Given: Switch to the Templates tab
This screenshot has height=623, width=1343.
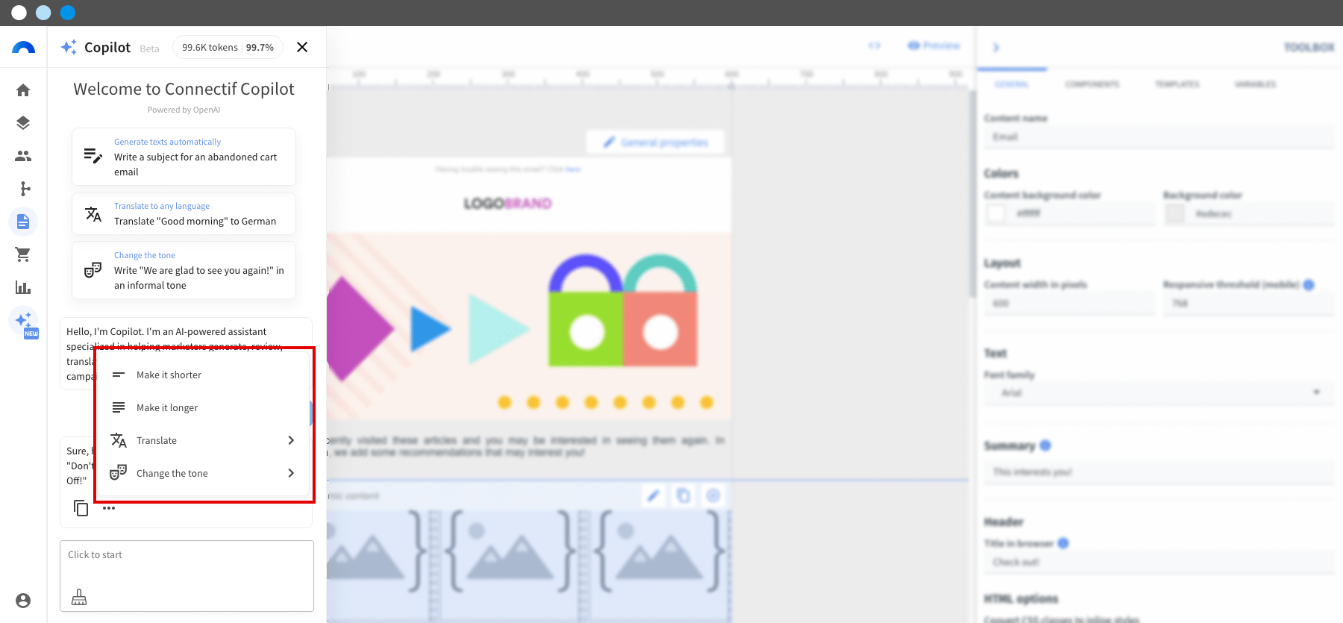Looking at the screenshot, I should pyautogui.click(x=1177, y=84).
